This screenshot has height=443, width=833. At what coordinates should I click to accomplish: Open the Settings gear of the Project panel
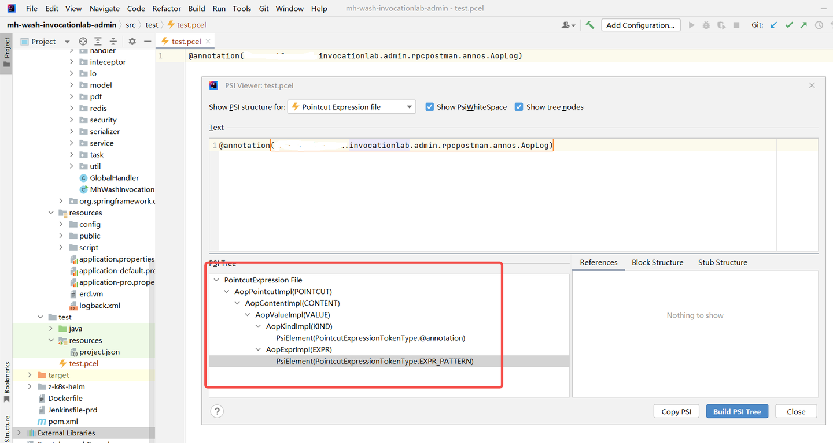coord(131,42)
